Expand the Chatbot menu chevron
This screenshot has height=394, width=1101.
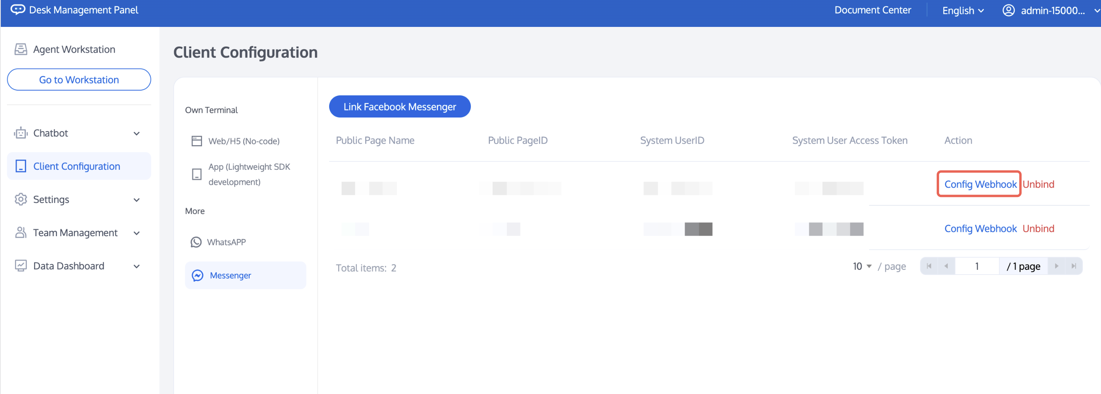click(136, 133)
